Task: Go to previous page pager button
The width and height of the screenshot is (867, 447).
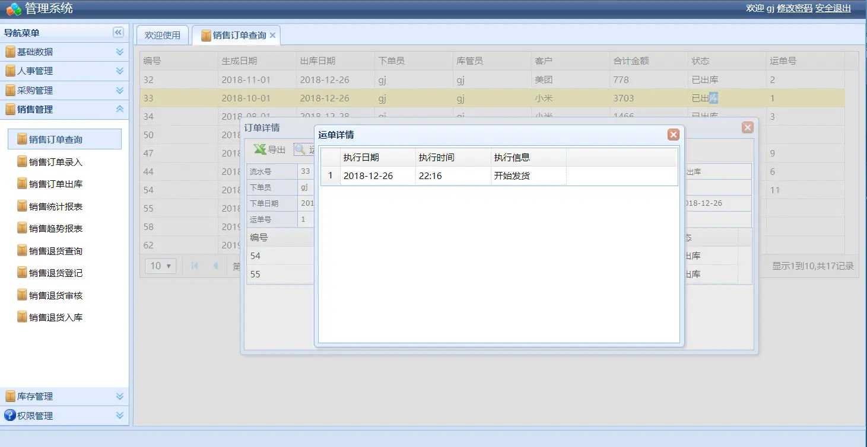Action: [x=215, y=266]
